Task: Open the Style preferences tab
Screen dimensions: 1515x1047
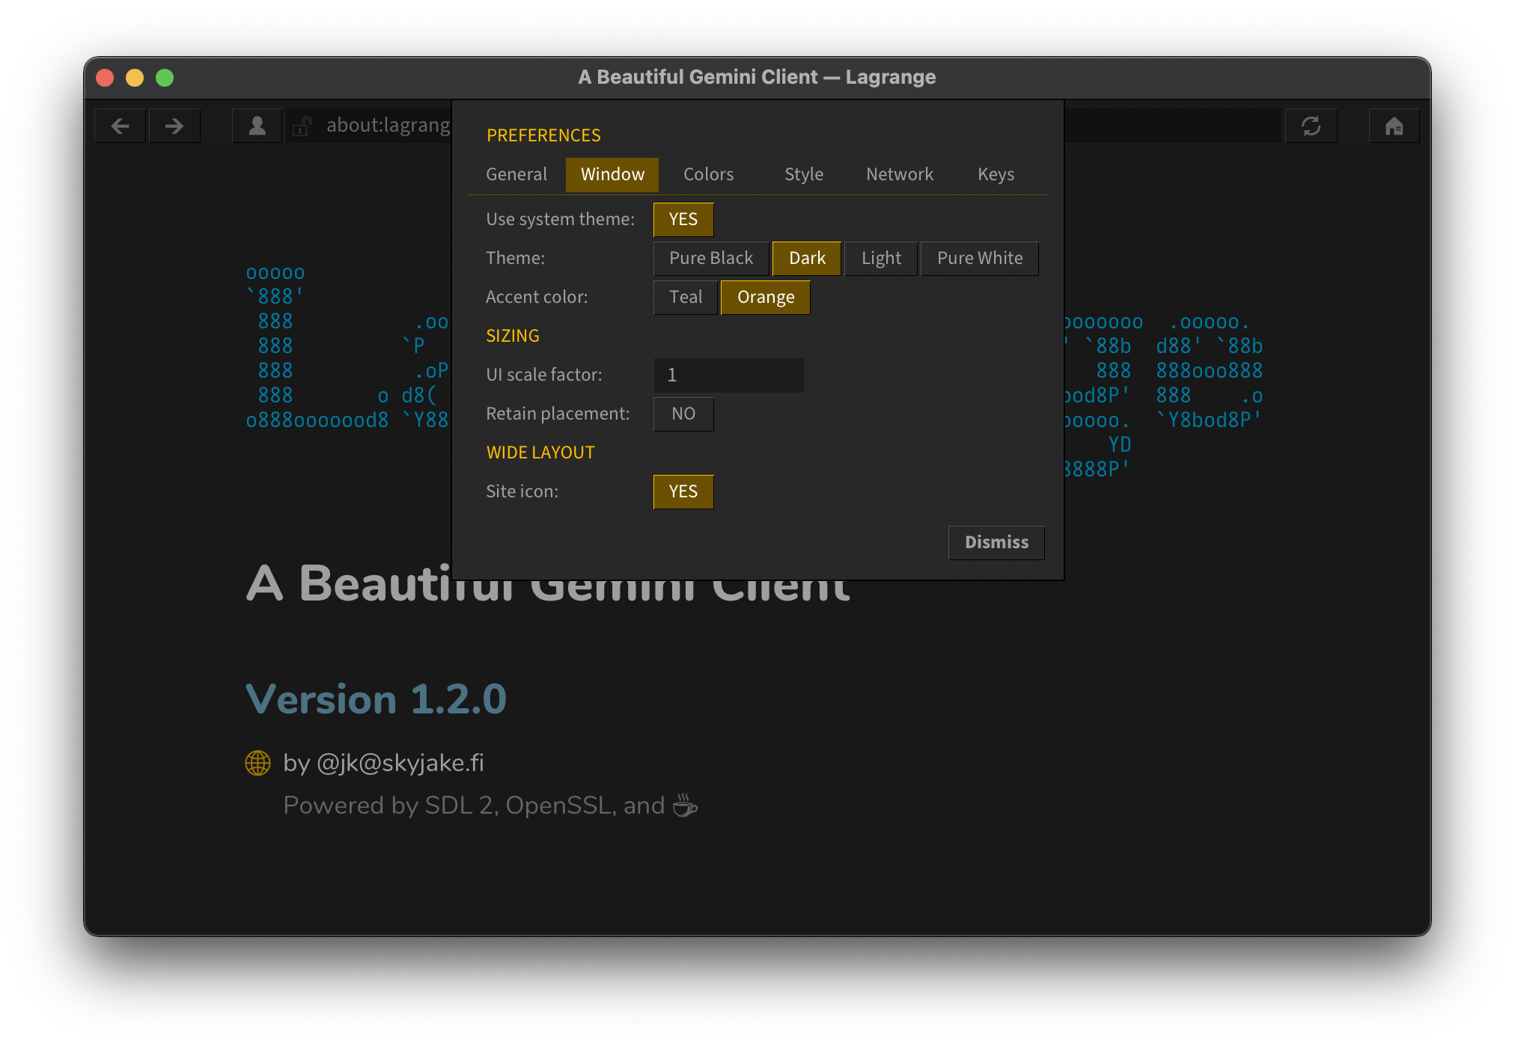Action: 804,174
